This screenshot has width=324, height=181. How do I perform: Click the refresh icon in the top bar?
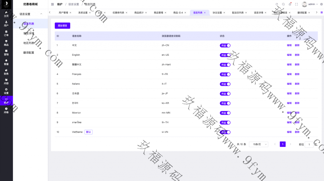pyautogui.click(x=277, y=4)
